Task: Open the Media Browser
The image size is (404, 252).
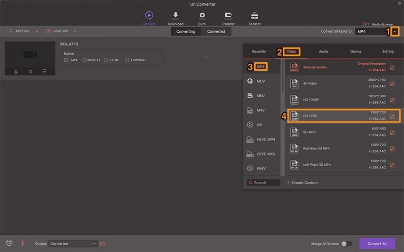Action: (378, 24)
